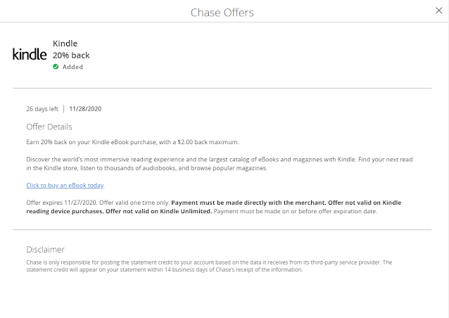Click the 'Offer expires 11/27/2020' text
Screen dimensions: 449x318
(x=61, y=203)
